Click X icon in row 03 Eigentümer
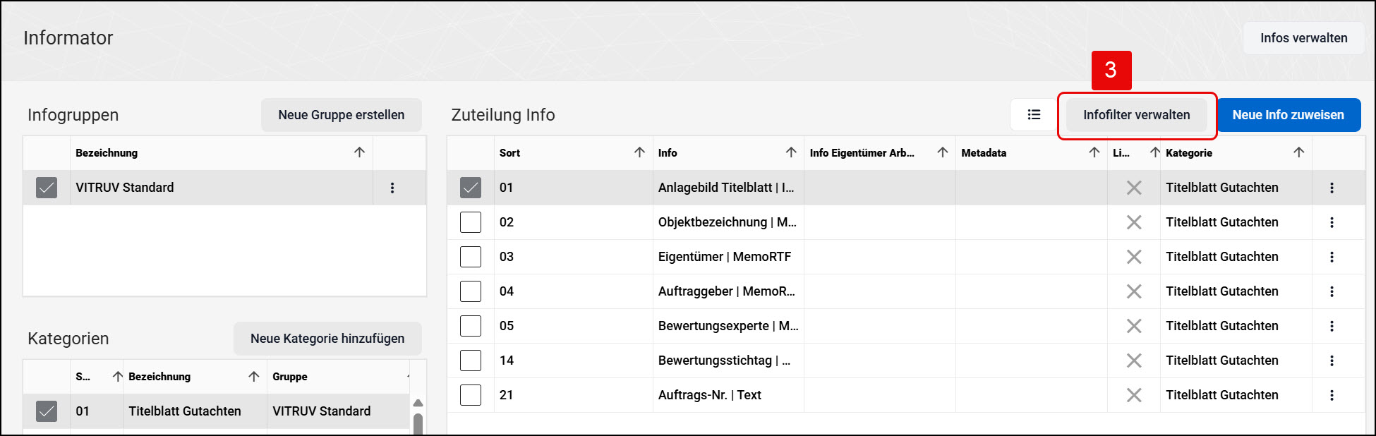 click(x=1134, y=257)
